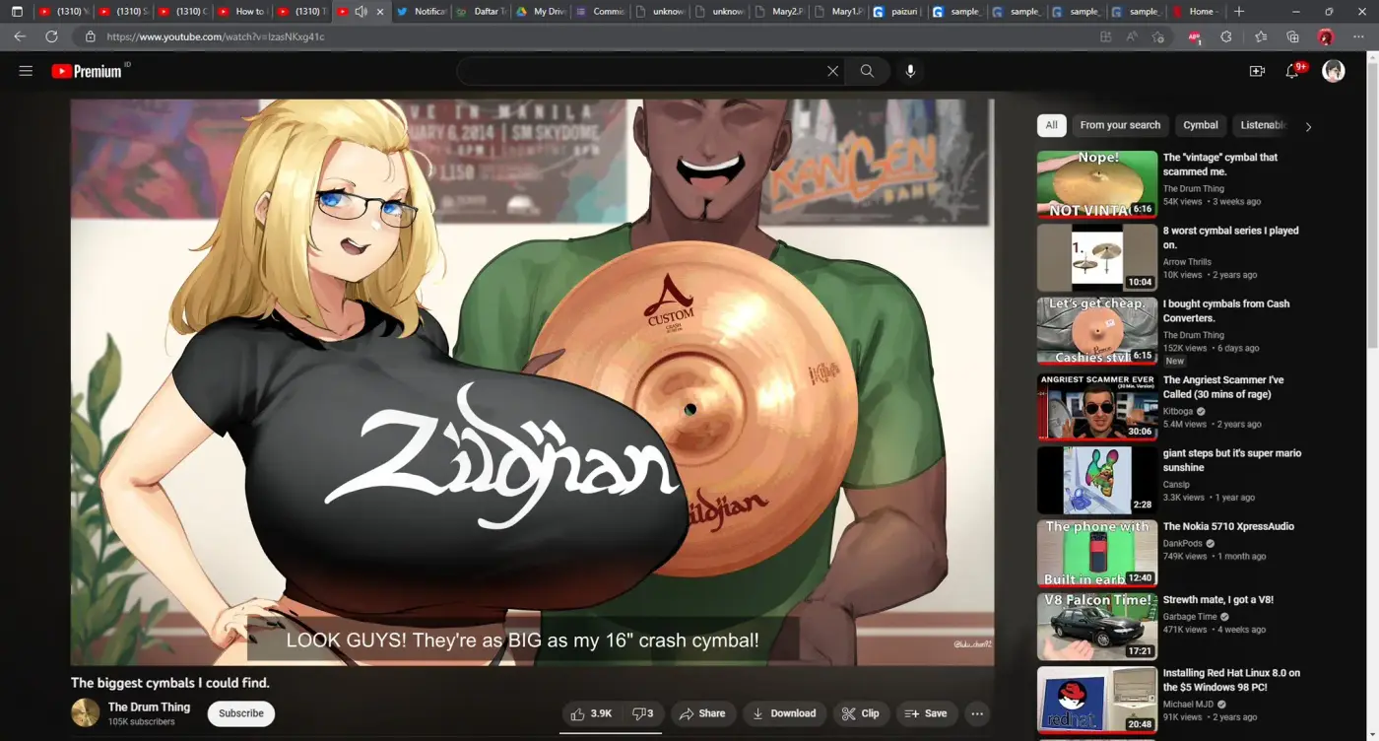Screen dimensions: 1379x741
Task: Open the read aloud icon in the address bar
Action: 1132,36
